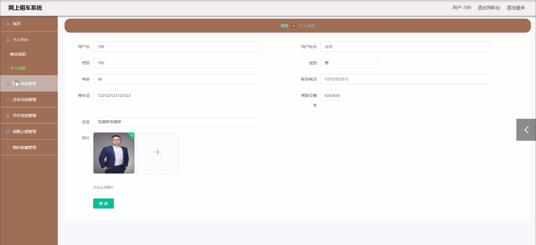Click the home icon beside 首页
The height and width of the screenshot is (245, 536).
8,24
